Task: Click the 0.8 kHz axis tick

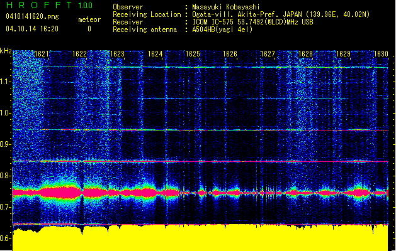Action: tap(5, 176)
